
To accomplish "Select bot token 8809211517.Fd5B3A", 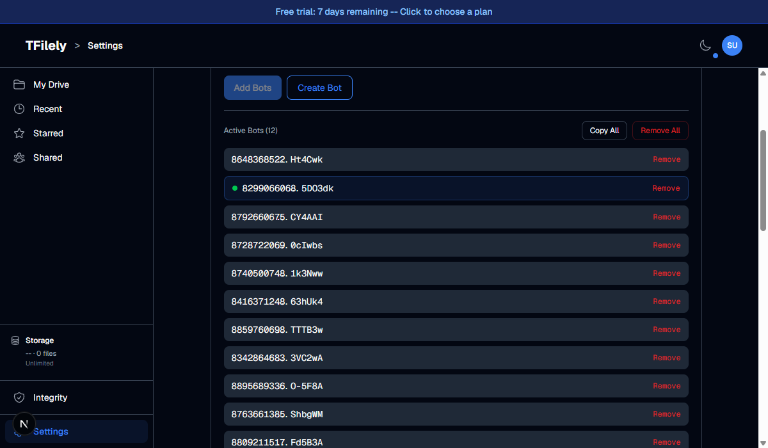I will 277,442.
